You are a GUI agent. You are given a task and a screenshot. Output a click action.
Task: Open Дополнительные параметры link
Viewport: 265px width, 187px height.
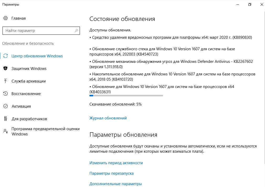[x=116, y=184]
